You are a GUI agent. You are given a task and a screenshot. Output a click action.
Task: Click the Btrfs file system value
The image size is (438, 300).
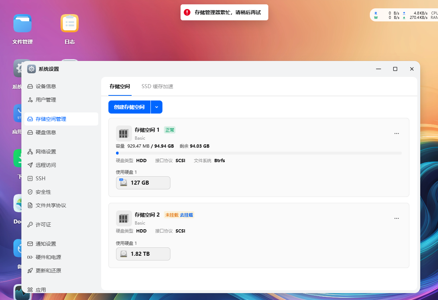220,160
